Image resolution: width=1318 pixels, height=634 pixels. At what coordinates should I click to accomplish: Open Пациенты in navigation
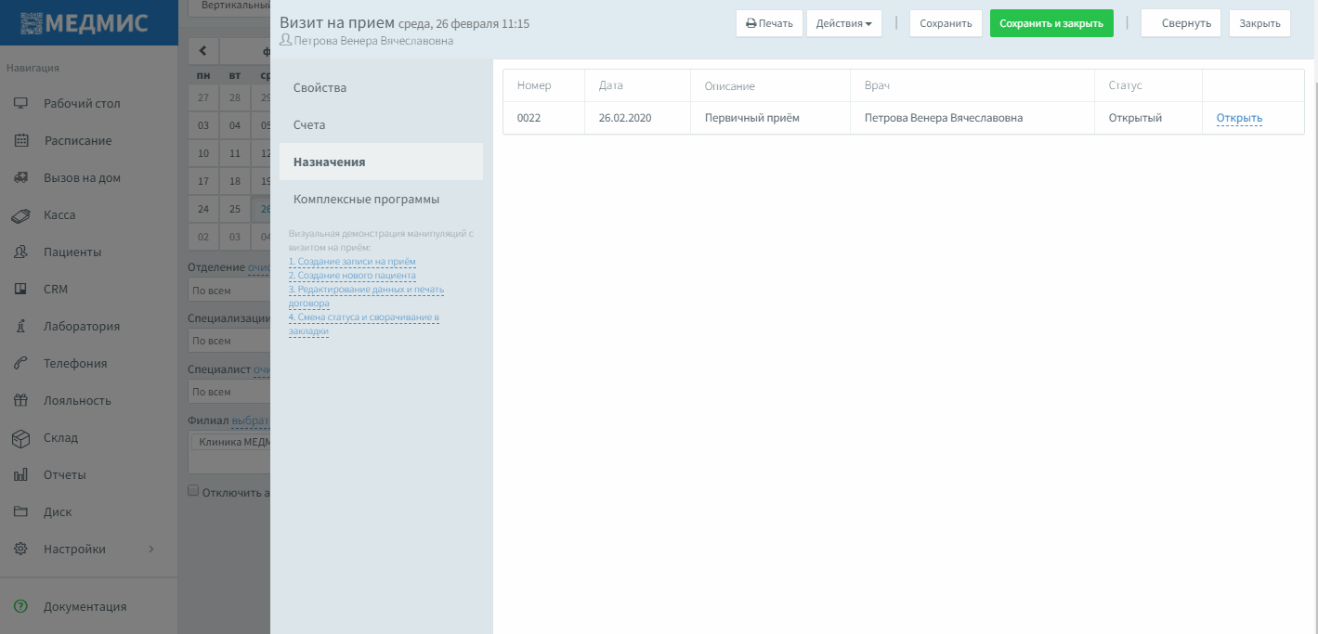click(x=72, y=252)
